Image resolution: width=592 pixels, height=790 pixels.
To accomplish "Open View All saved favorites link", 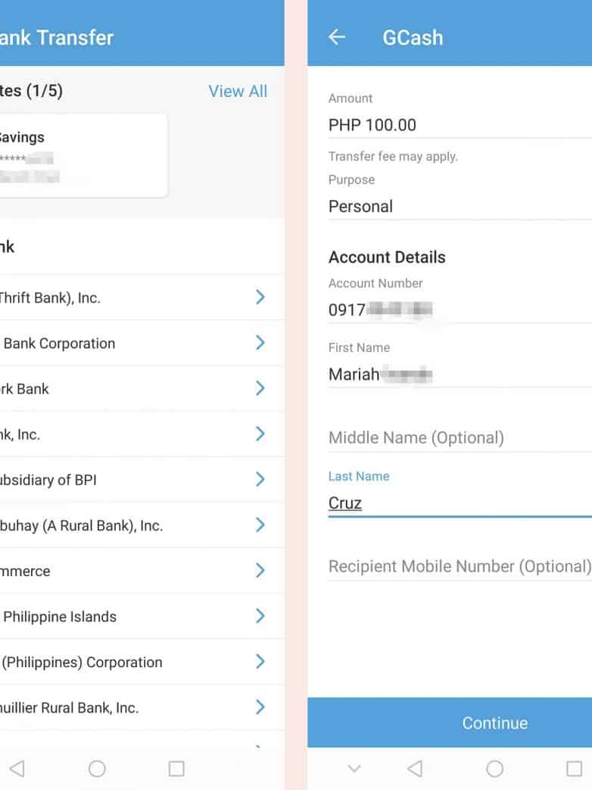I will (238, 91).
